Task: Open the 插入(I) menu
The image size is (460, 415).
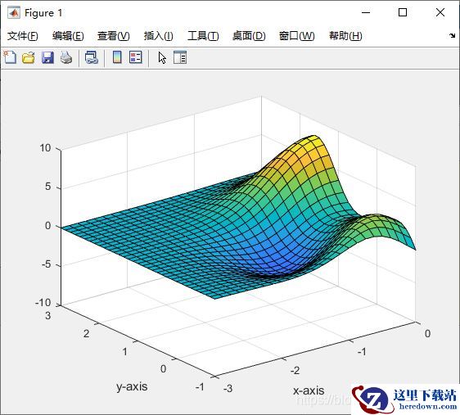Action: [159, 36]
